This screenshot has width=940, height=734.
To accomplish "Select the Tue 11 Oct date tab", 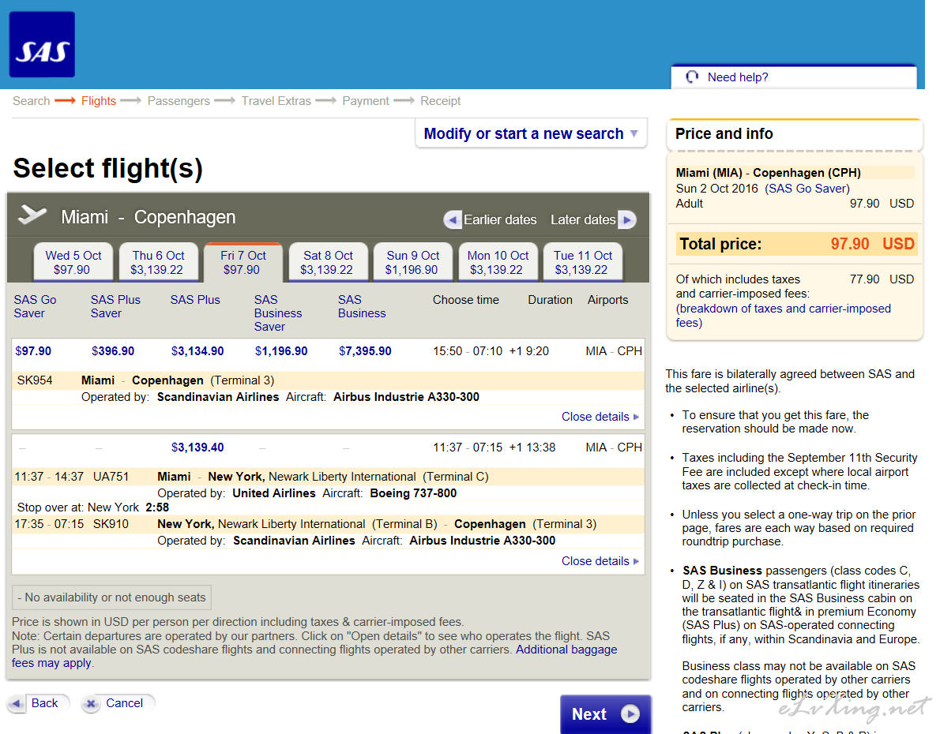I will [583, 263].
